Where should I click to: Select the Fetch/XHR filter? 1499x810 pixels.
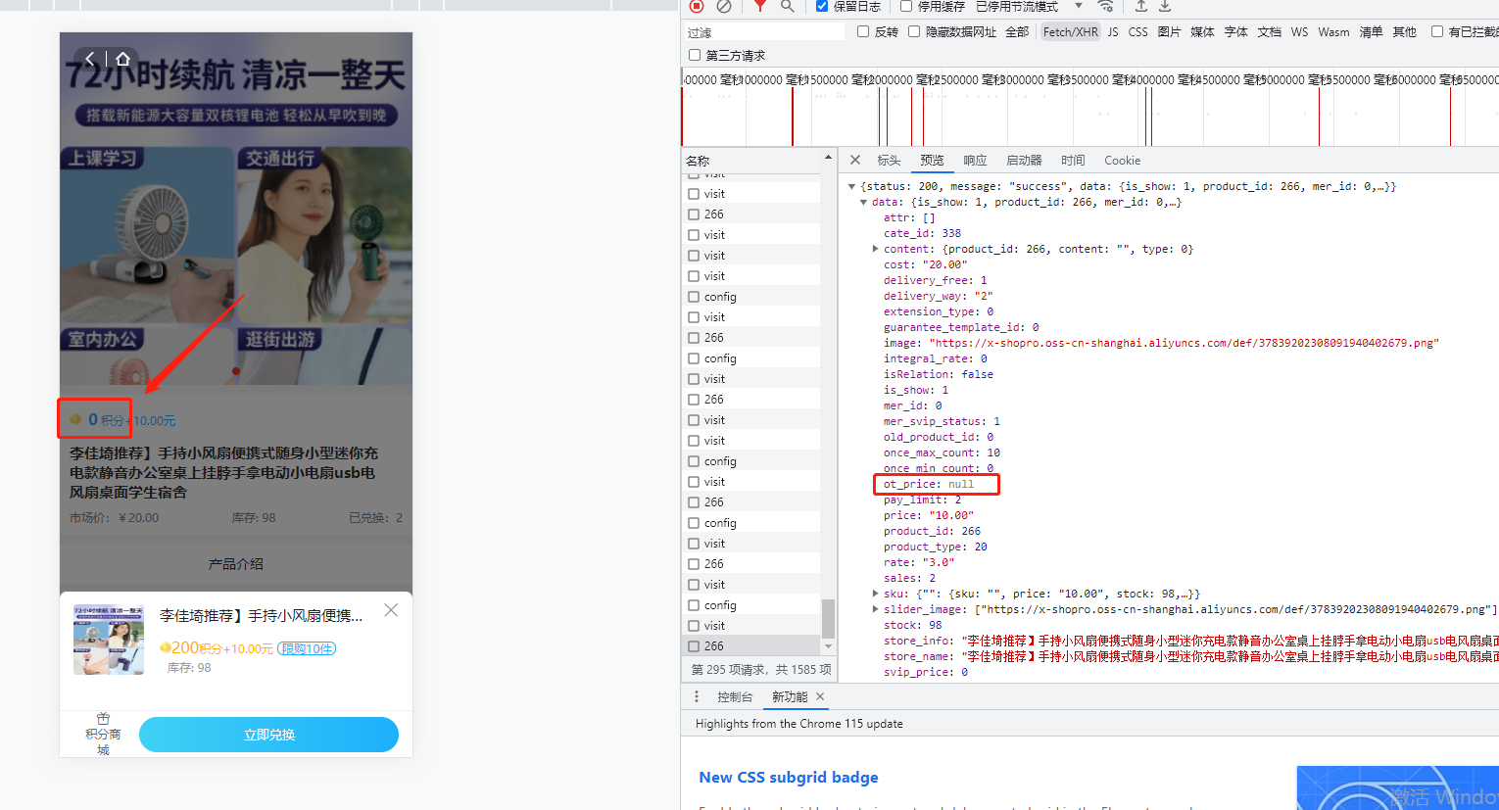pyautogui.click(x=1071, y=31)
